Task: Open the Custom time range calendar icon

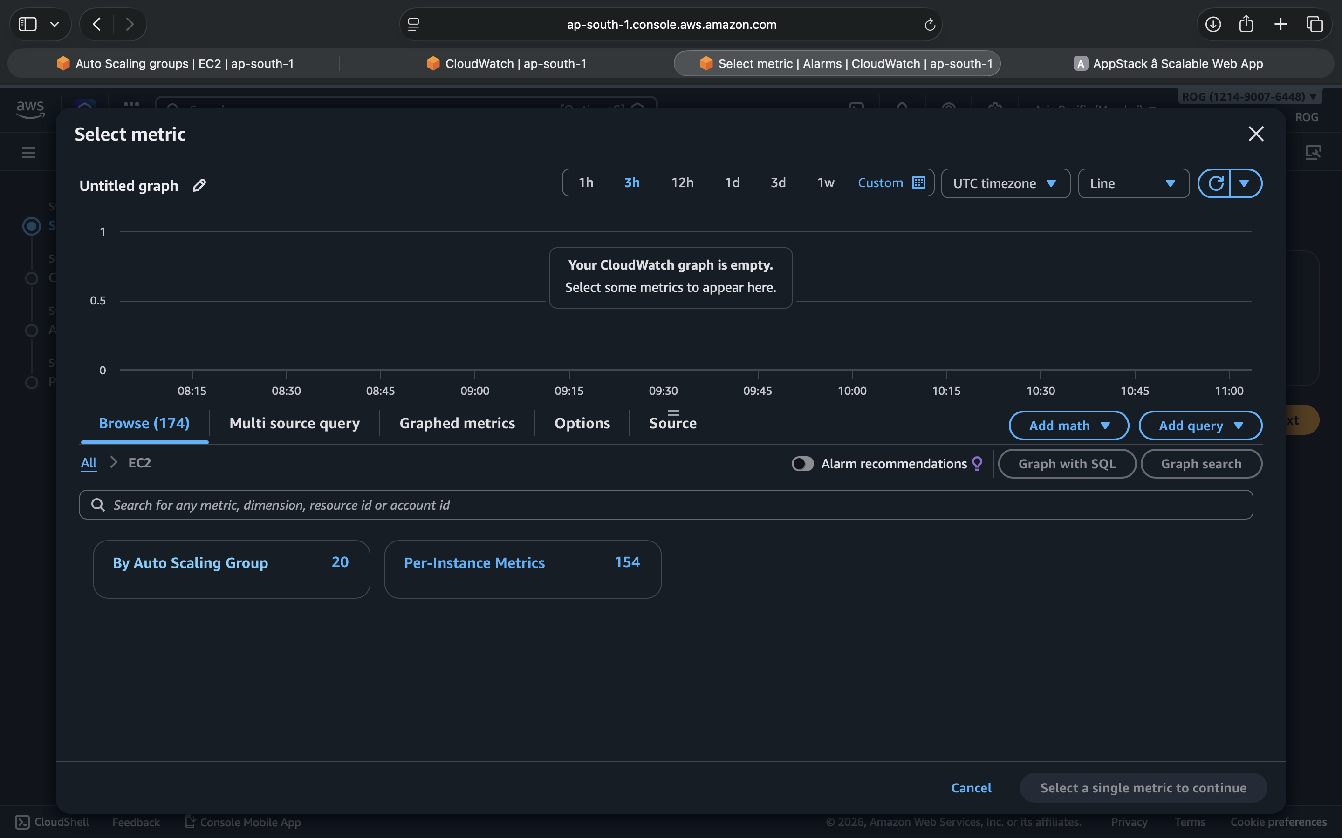Action: point(918,183)
